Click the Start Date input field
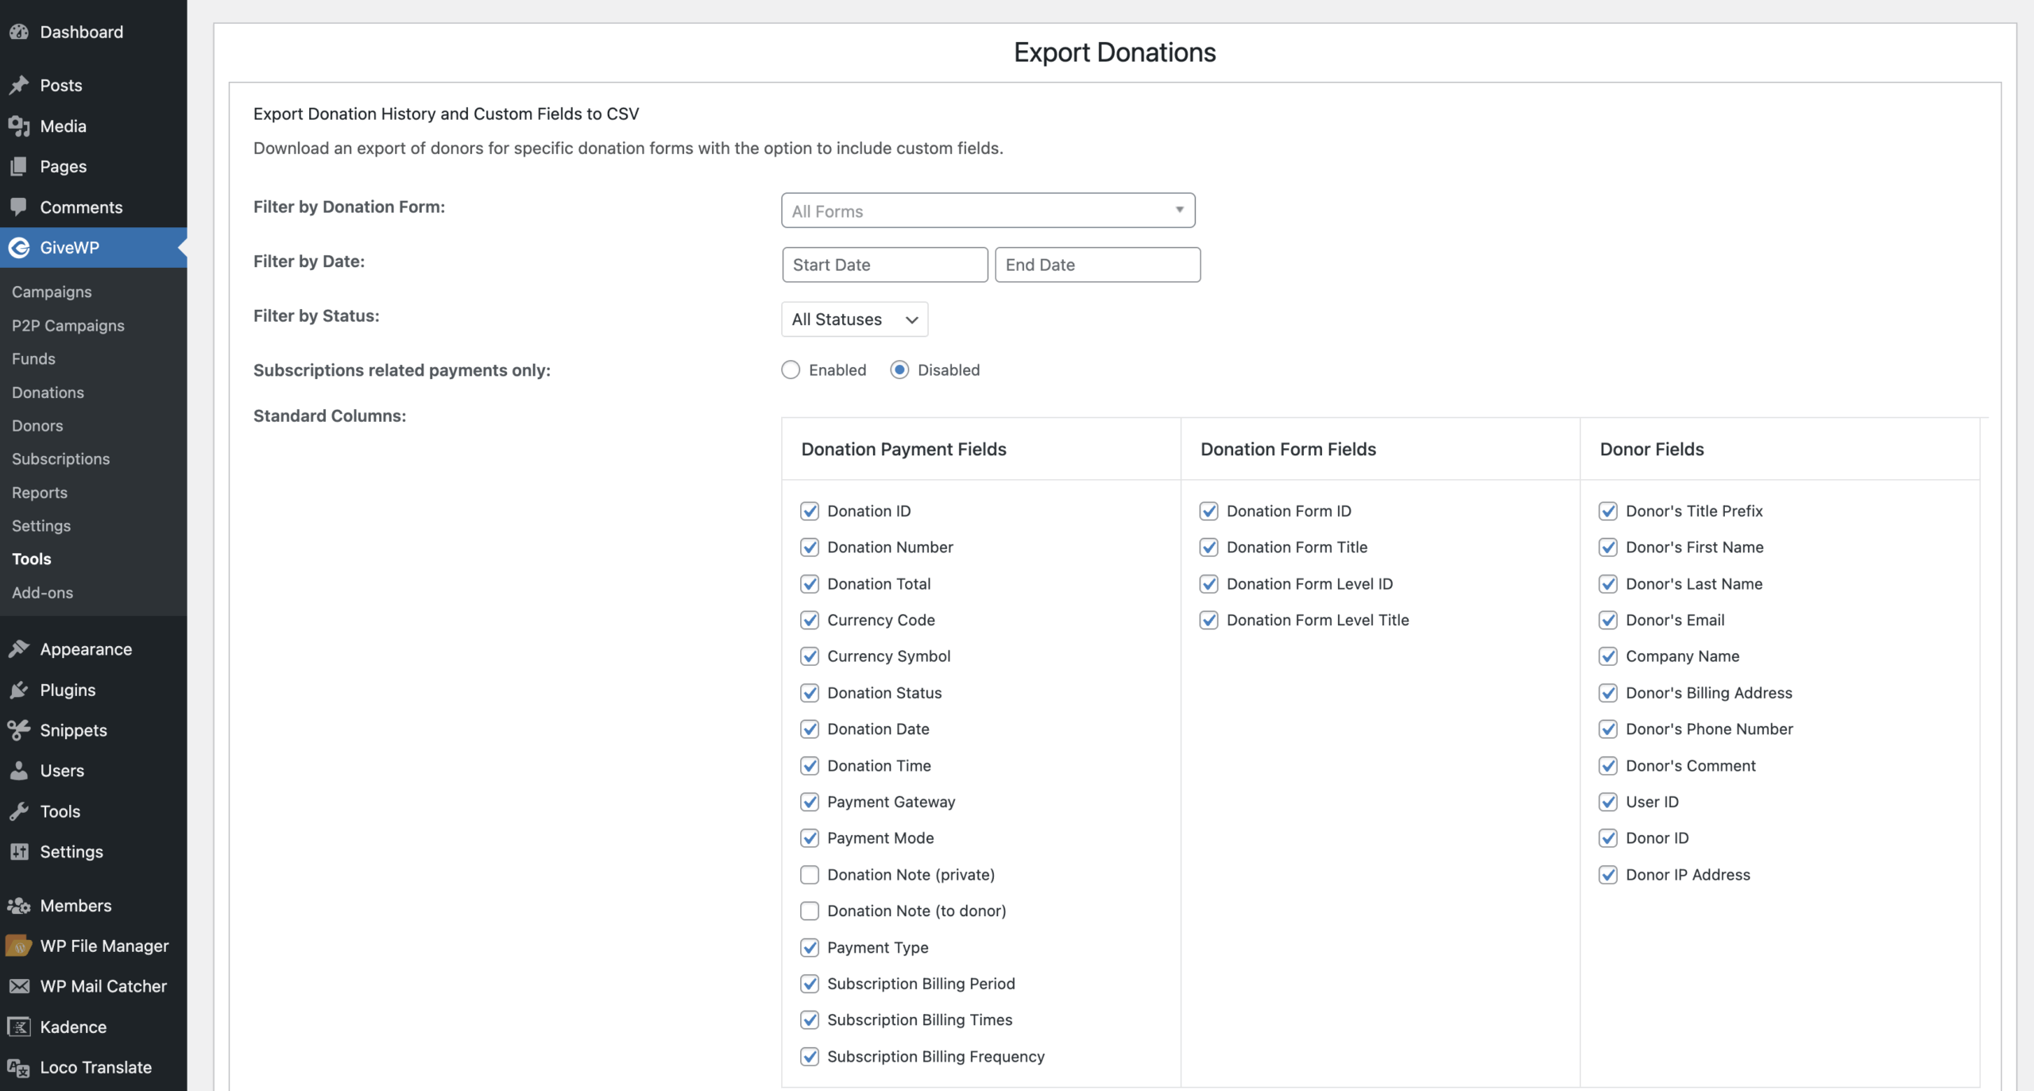The image size is (2034, 1091). (x=884, y=264)
